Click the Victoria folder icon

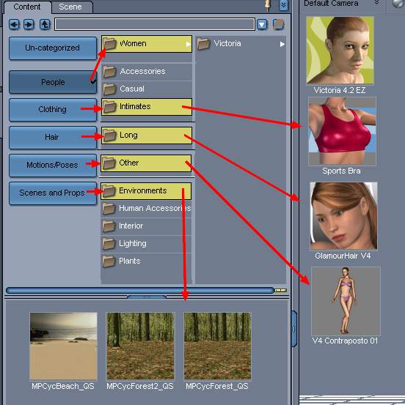click(x=203, y=44)
